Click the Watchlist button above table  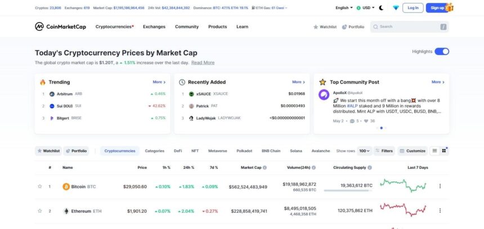pos(48,151)
